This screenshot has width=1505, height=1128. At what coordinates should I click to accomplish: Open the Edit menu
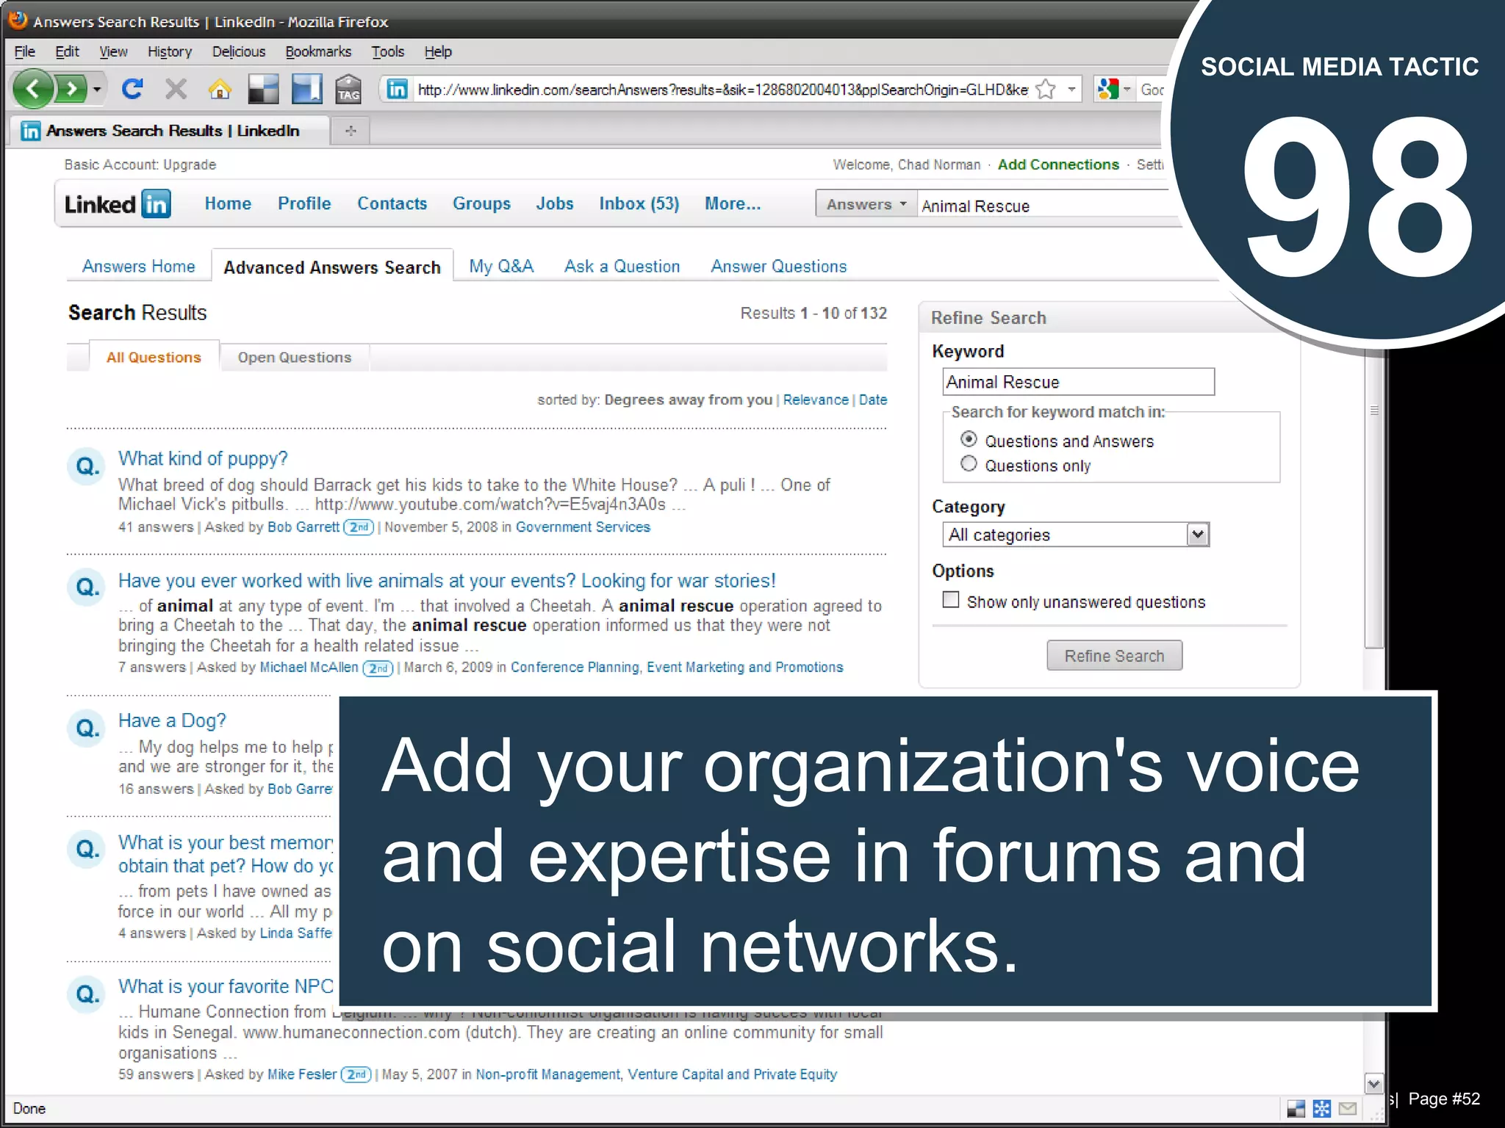pyautogui.click(x=67, y=51)
